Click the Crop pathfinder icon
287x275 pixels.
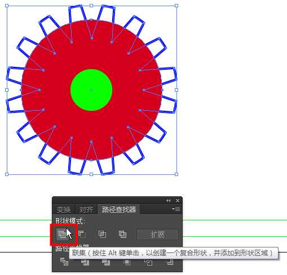(127, 262)
